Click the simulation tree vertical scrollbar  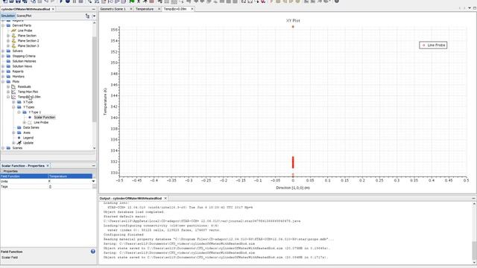click(x=95, y=79)
